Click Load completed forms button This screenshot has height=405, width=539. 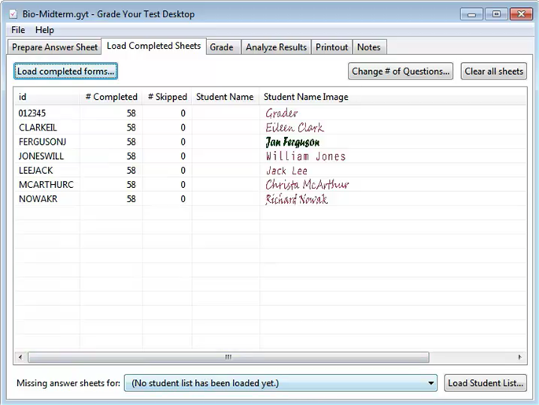pyautogui.click(x=66, y=72)
